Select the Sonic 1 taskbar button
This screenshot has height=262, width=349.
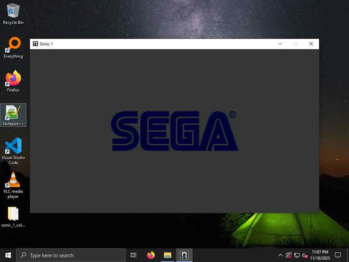(x=184, y=255)
